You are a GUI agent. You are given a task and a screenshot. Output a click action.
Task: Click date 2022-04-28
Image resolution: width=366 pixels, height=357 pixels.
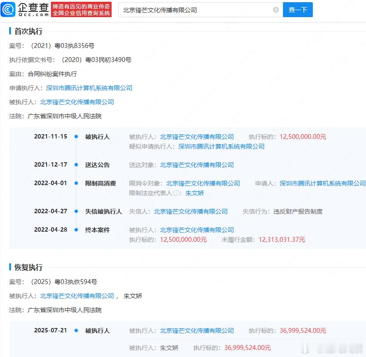click(x=51, y=229)
